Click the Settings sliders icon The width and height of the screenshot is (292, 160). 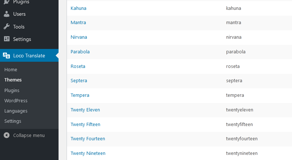[7, 39]
